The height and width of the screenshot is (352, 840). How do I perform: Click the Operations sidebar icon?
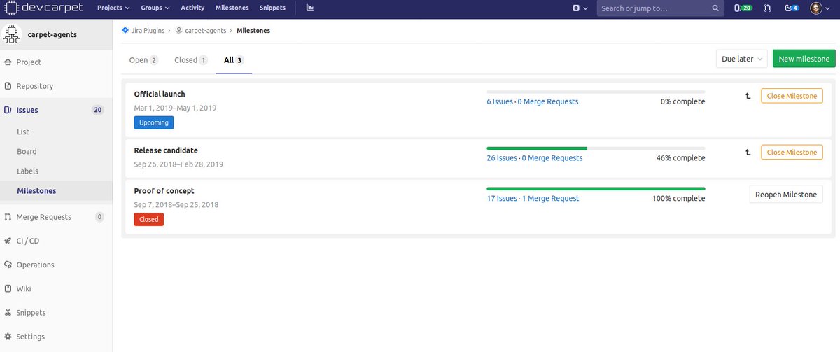pos(8,265)
